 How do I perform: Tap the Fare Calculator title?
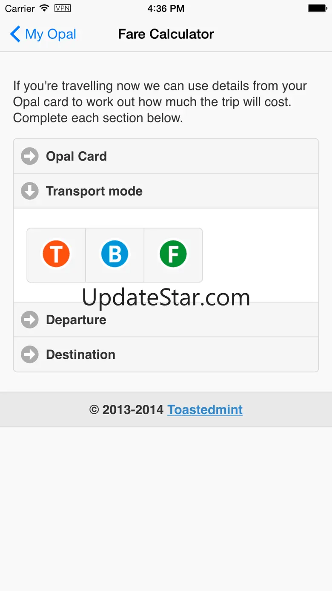[x=166, y=34]
